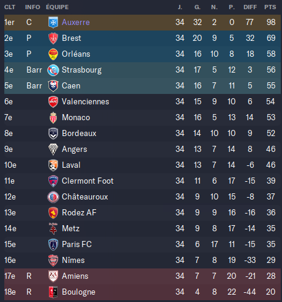Select the Orléans team logo
Image resolution: width=282 pixels, height=302 pixels.
pyautogui.click(x=53, y=54)
